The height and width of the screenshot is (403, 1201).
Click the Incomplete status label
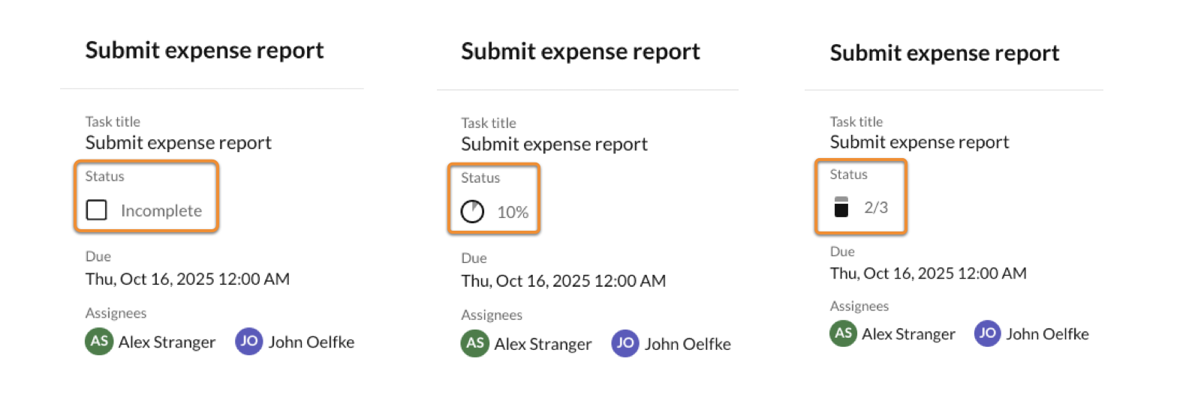point(161,210)
